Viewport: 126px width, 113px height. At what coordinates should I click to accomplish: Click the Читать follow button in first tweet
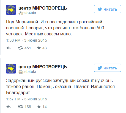tap(108, 9)
